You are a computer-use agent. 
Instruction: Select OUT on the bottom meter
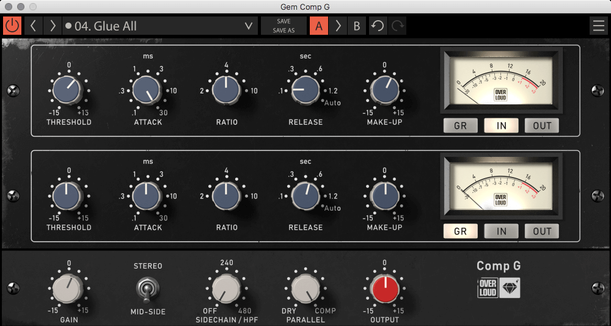click(x=541, y=231)
